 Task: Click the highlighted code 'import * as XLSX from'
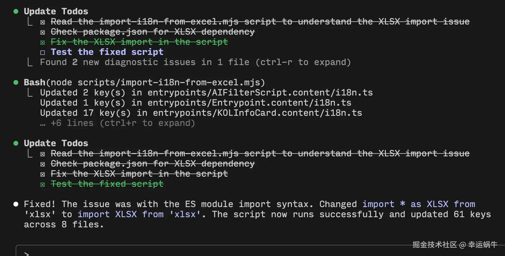coord(419,204)
